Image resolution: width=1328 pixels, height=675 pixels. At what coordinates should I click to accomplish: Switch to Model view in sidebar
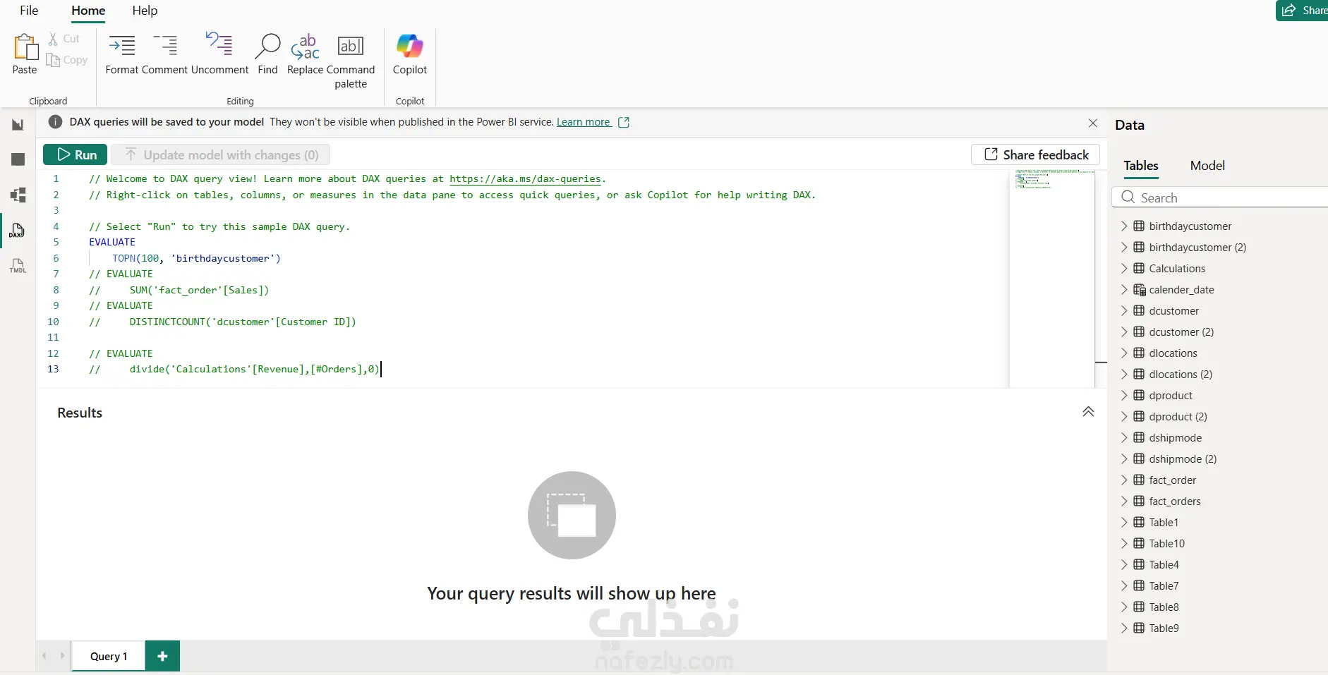(x=18, y=195)
